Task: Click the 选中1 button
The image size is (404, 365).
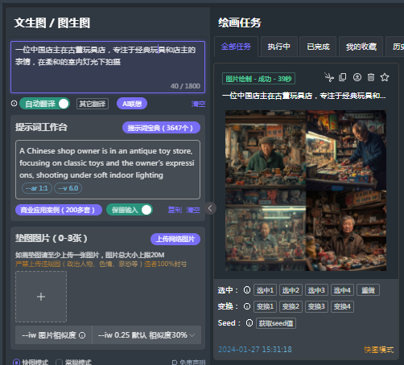Action: pos(265,290)
